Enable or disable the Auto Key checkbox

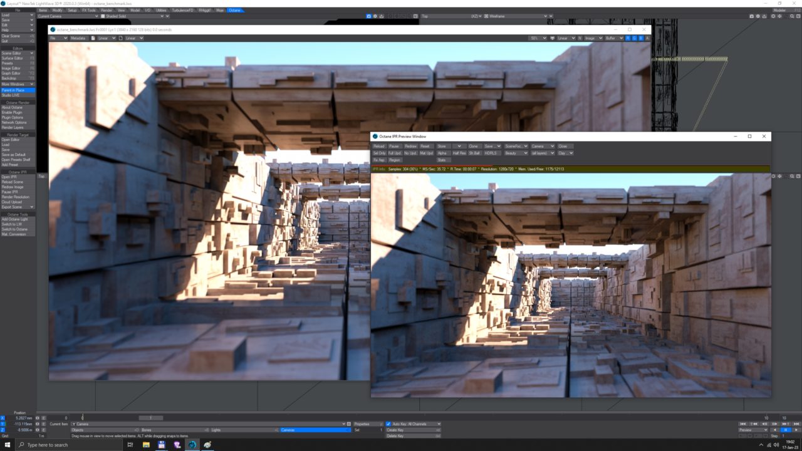tap(388, 424)
